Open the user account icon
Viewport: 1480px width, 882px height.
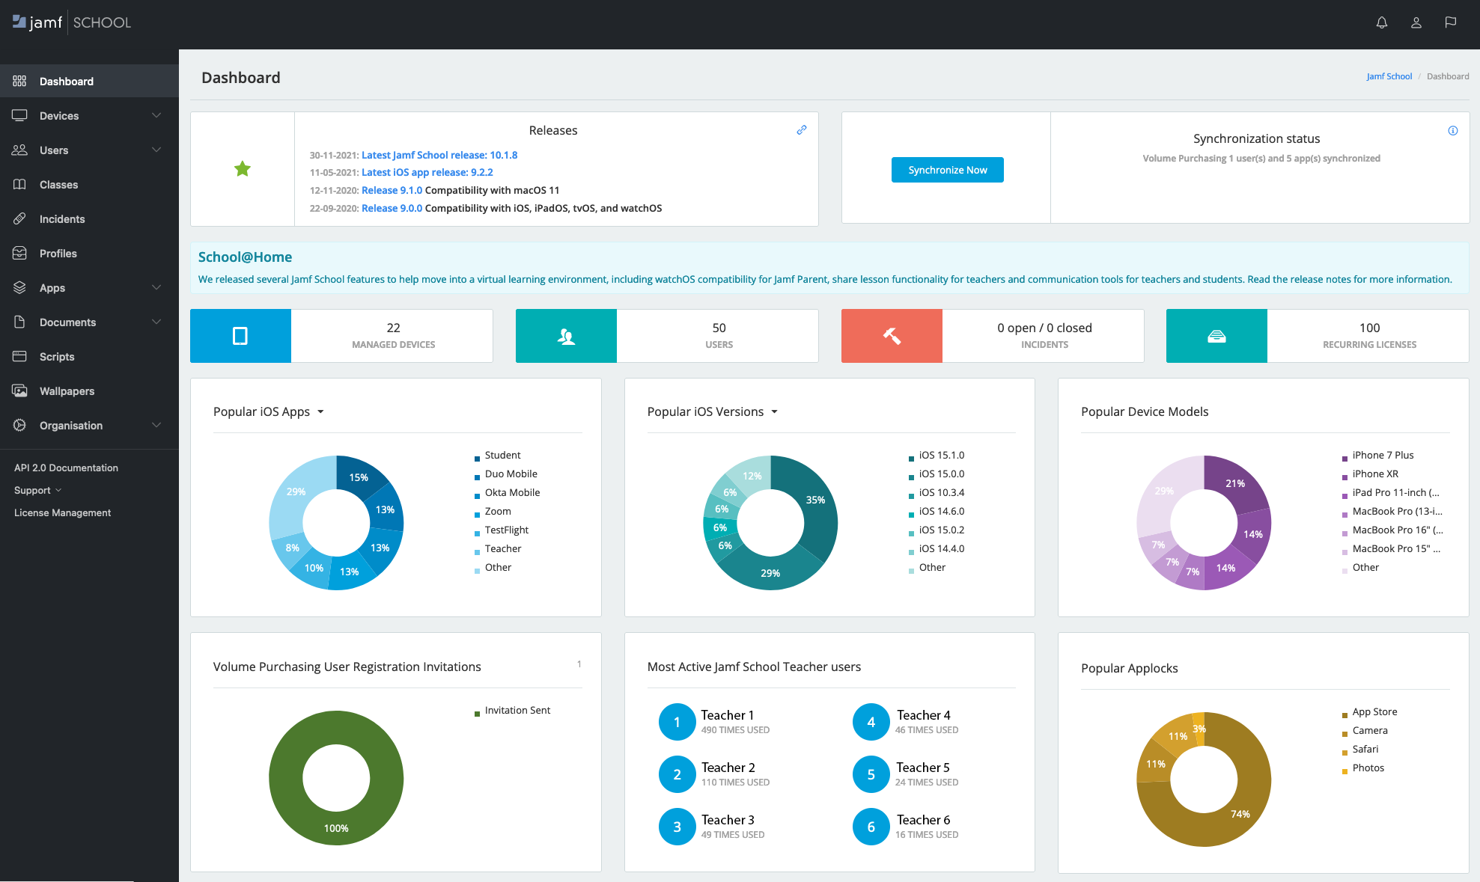[x=1416, y=22]
